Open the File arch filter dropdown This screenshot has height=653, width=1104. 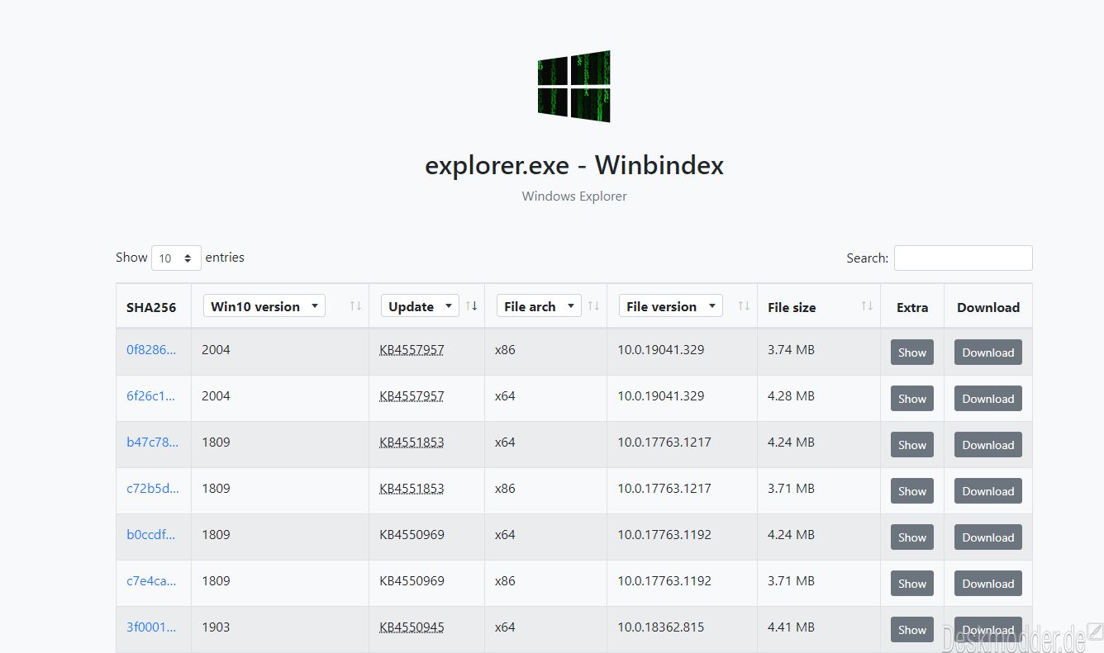click(539, 306)
